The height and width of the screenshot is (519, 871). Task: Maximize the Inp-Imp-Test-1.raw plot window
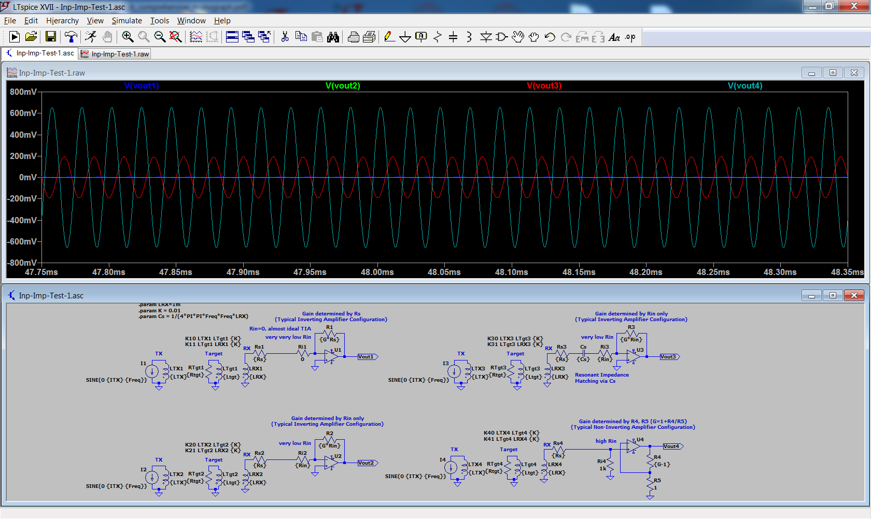coord(833,73)
